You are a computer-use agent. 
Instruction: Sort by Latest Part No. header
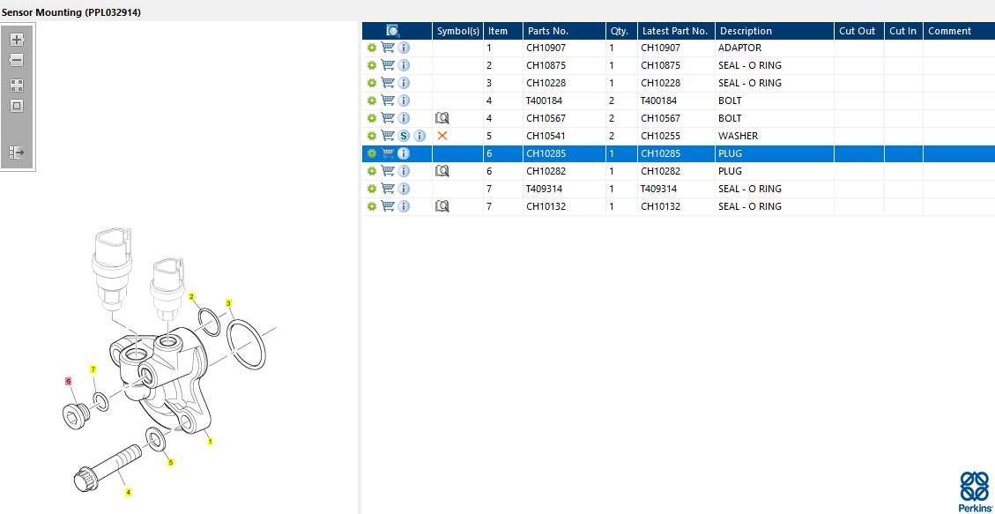point(676,31)
